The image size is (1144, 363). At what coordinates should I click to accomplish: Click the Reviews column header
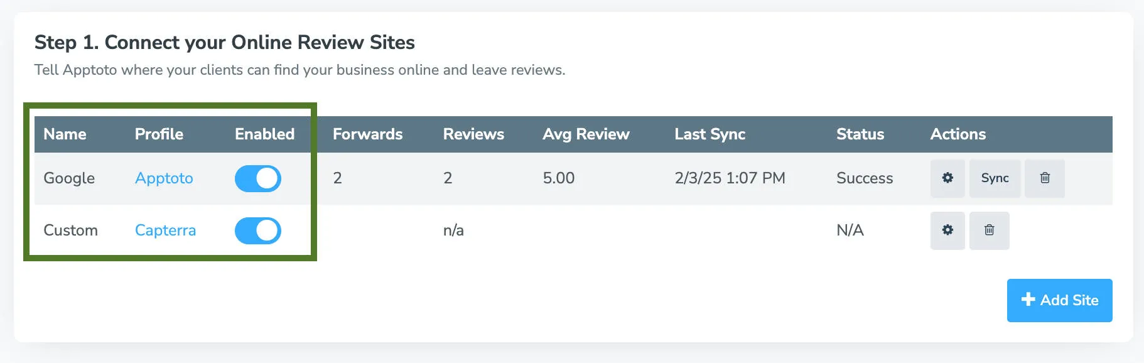[473, 134]
